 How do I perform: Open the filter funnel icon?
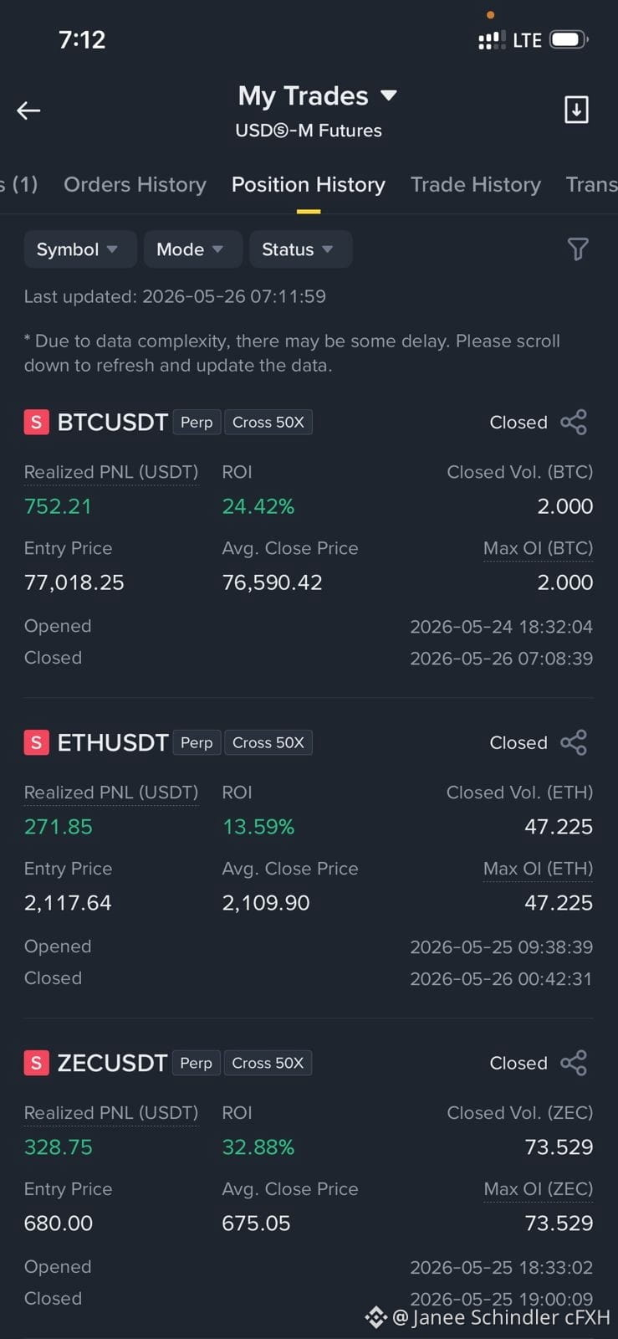pyautogui.click(x=578, y=249)
